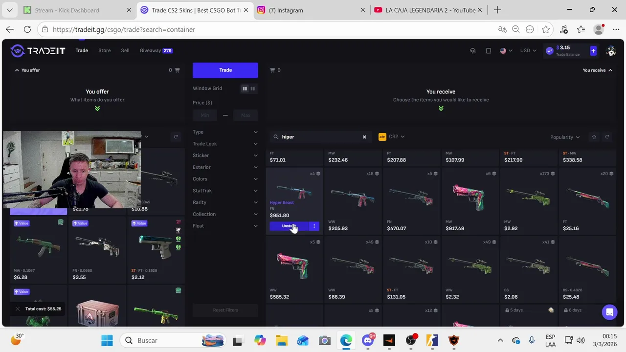Reload the page in Edge
Image resolution: width=626 pixels, height=352 pixels.
[x=27, y=29]
